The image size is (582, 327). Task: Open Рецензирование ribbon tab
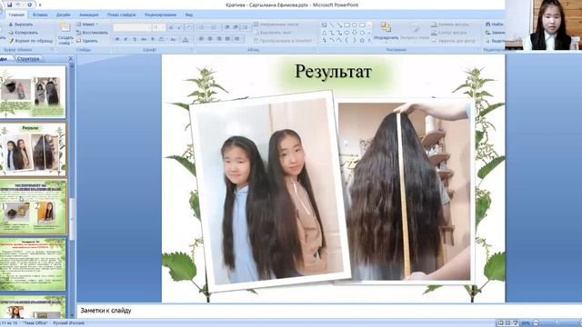[x=160, y=15]
